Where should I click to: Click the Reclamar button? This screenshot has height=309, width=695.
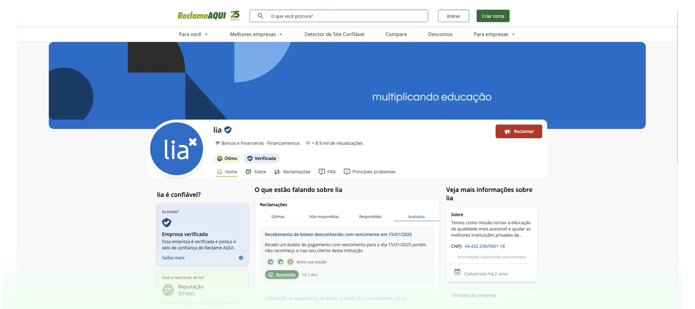tap(519, 131)
